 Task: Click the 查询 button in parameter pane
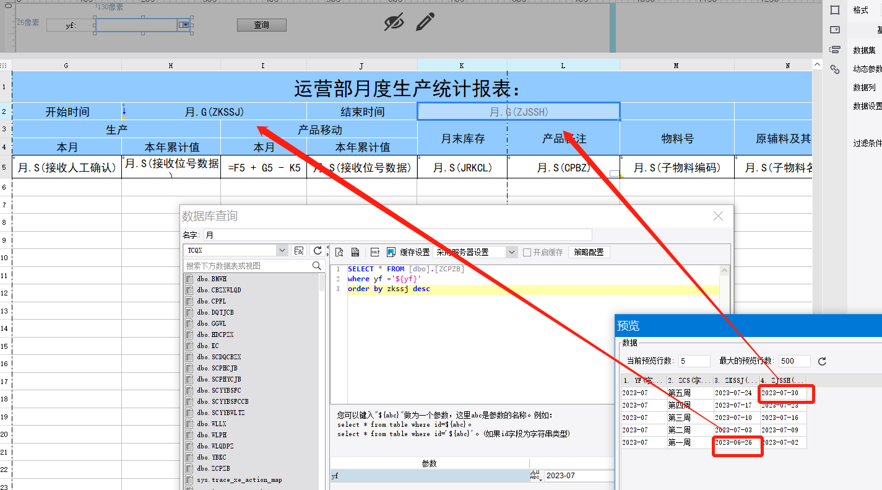tap(262, 25)
